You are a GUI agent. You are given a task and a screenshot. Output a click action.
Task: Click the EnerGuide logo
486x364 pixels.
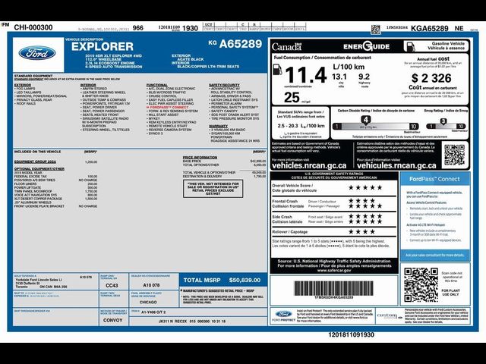point(366,46)
